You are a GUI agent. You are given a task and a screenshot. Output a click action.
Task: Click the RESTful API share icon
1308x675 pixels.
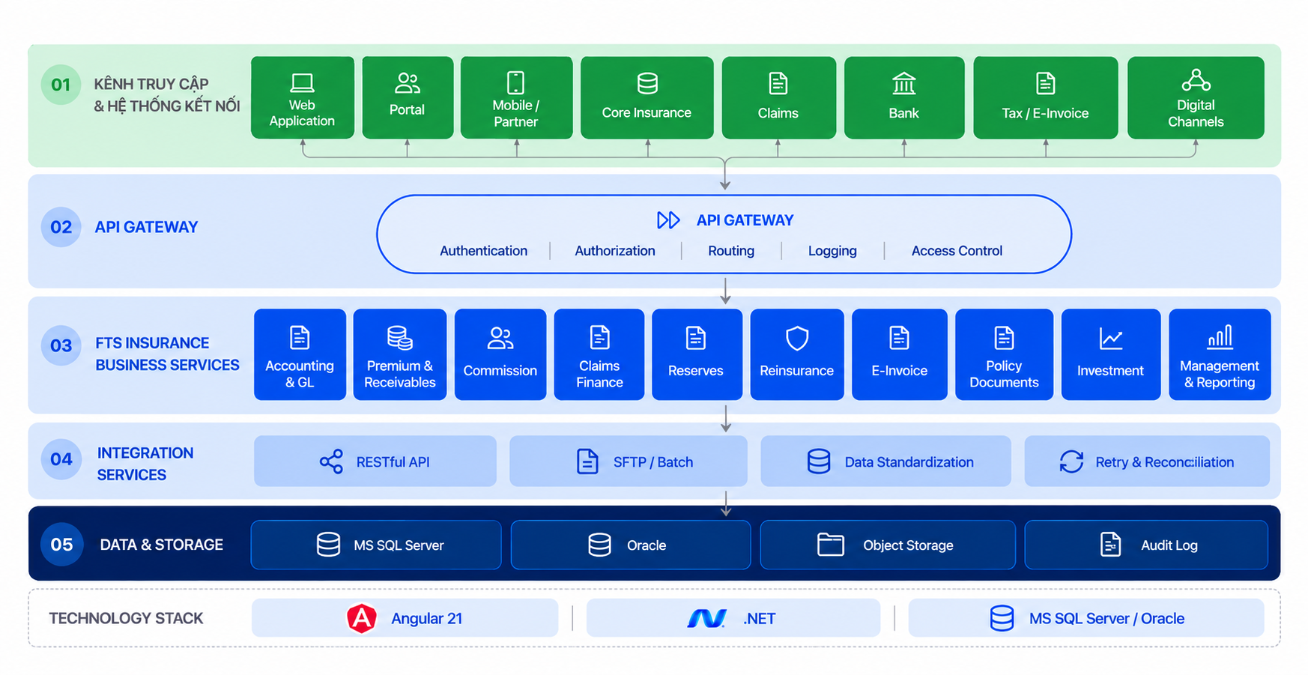tap(331, 461)
